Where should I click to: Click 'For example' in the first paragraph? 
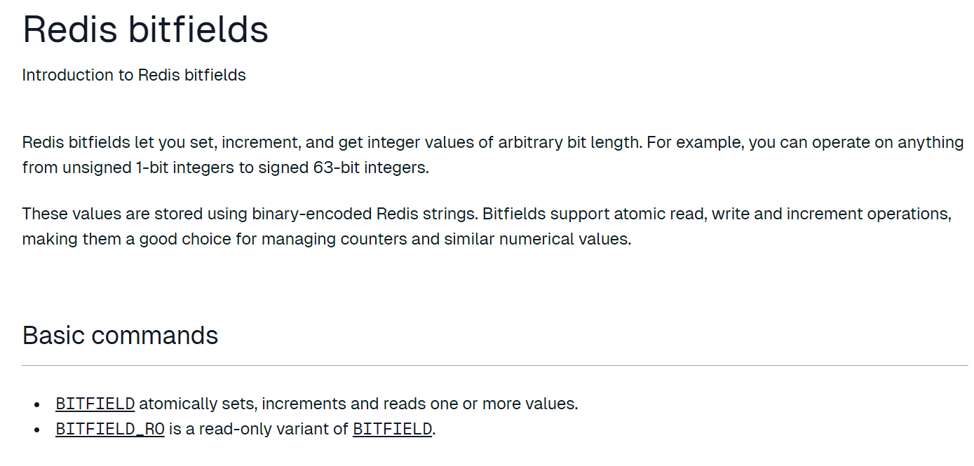[694, 142]
